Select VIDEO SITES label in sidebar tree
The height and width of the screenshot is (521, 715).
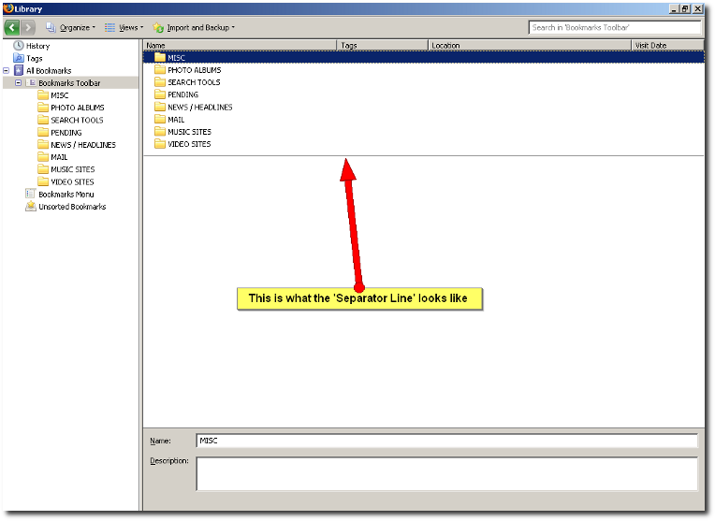72,181
